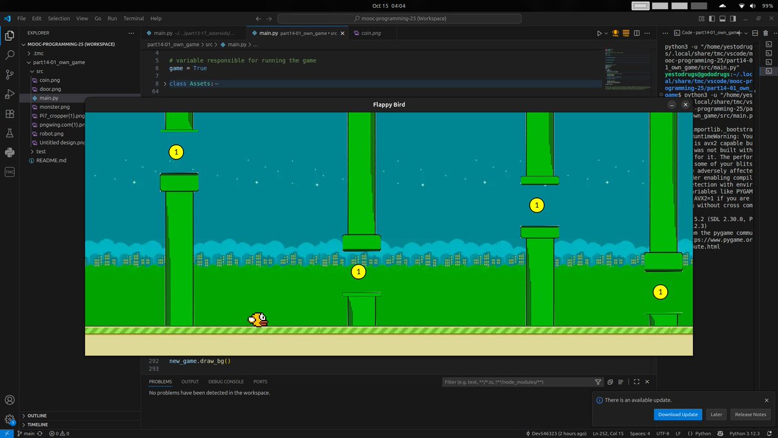This screenshot has height=438, width=778.
Task: Open the Terminal menu
Action: [134, 19]
